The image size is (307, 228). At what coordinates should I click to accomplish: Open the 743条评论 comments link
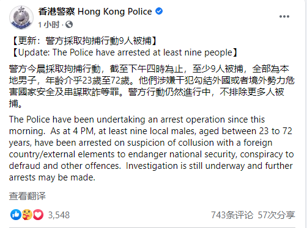pyautogui.click(x=232, y=215)
